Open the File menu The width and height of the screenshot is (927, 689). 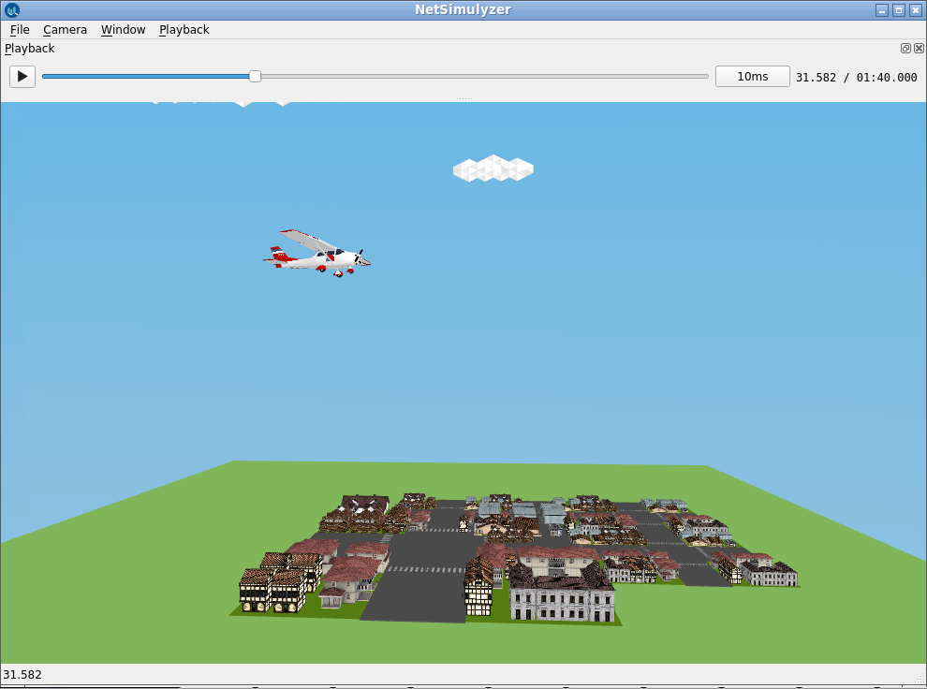[x=20, y=30]
